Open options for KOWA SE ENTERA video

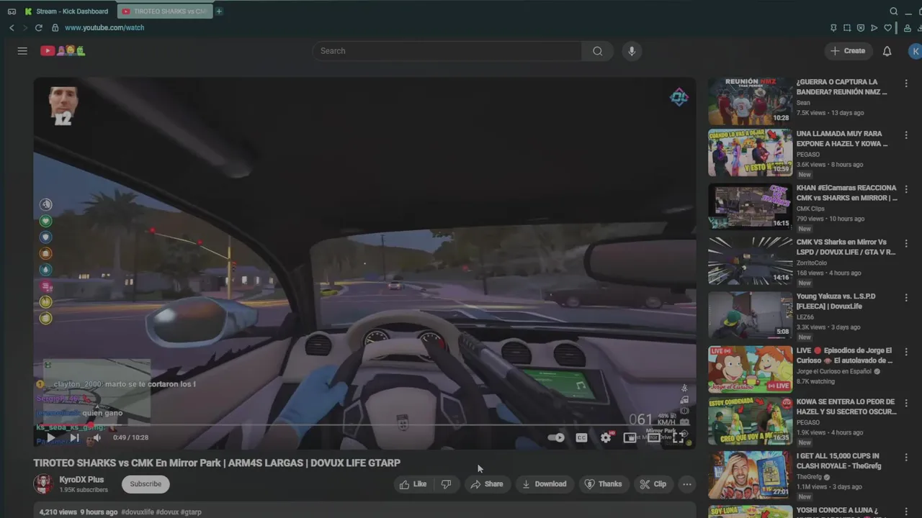click(x=906, y=403)
